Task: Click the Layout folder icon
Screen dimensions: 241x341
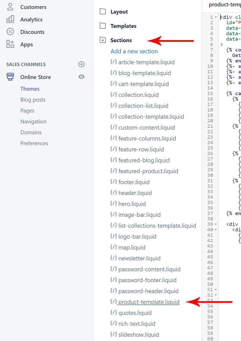Action: click(103, 11)
